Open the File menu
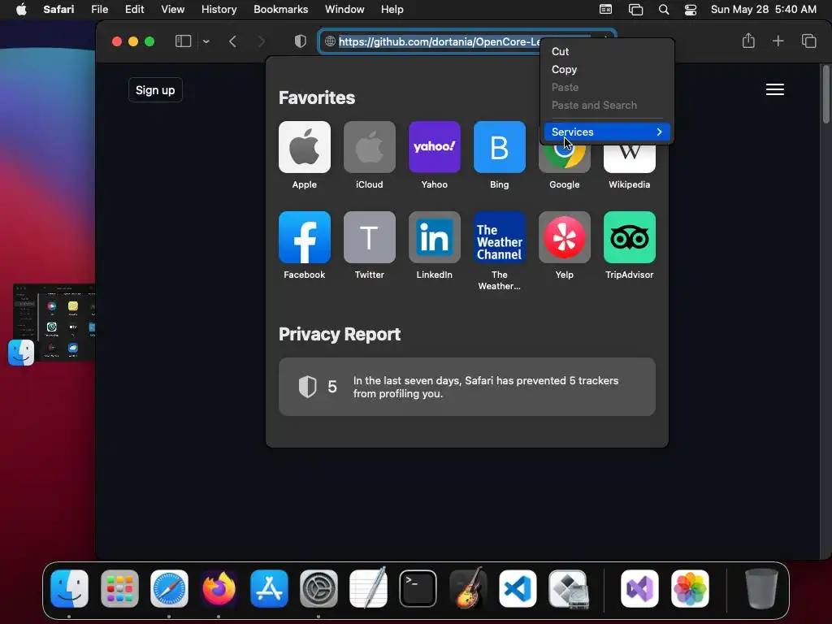This screenshot has height=624, width=832. tap(99, 10)
